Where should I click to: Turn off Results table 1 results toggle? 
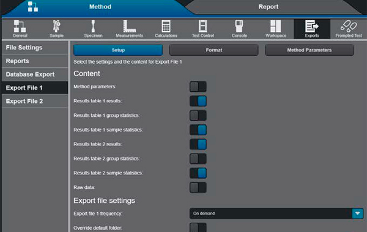[x=198, y=101]
